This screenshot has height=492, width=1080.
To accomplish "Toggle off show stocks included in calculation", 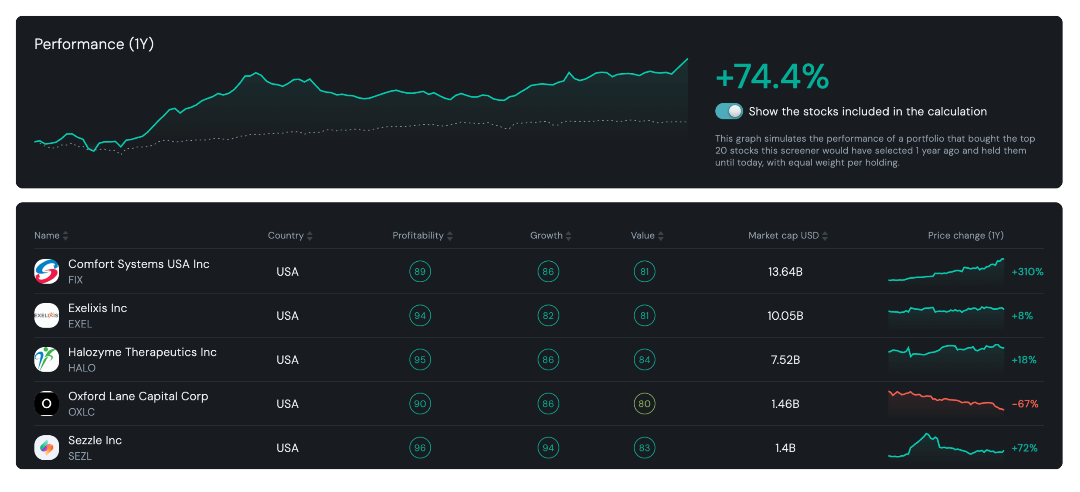I will pyautogui.click(x=729, y=111).
